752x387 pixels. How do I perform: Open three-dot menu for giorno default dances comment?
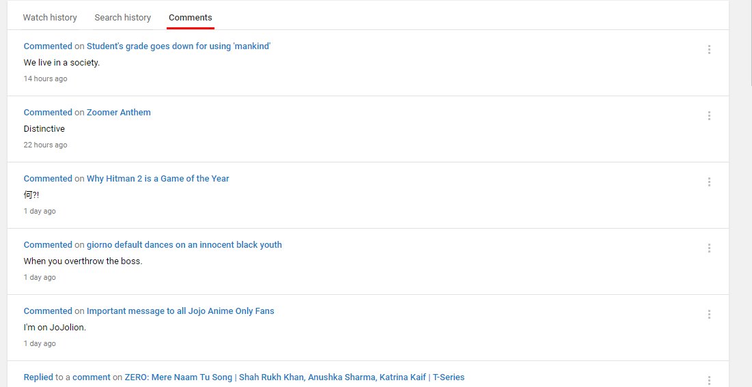point(709,248)
